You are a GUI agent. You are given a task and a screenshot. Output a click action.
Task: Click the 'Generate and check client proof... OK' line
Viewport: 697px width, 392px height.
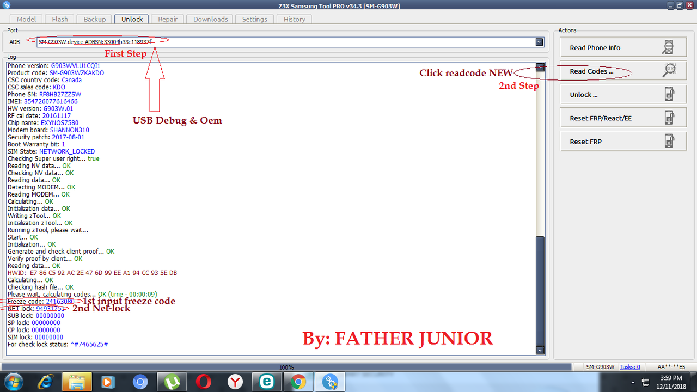(61, 252)
